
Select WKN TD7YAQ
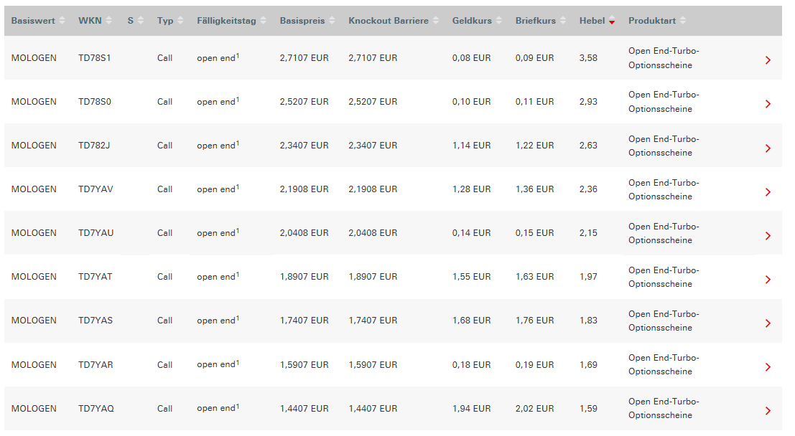(96, 409)
